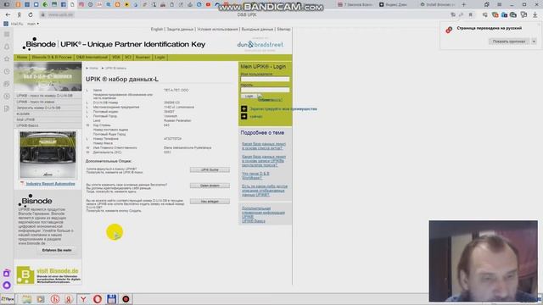Screen dimensions: 543x305
Task: Switch site language to English
Action: click(x=156, y=30)
